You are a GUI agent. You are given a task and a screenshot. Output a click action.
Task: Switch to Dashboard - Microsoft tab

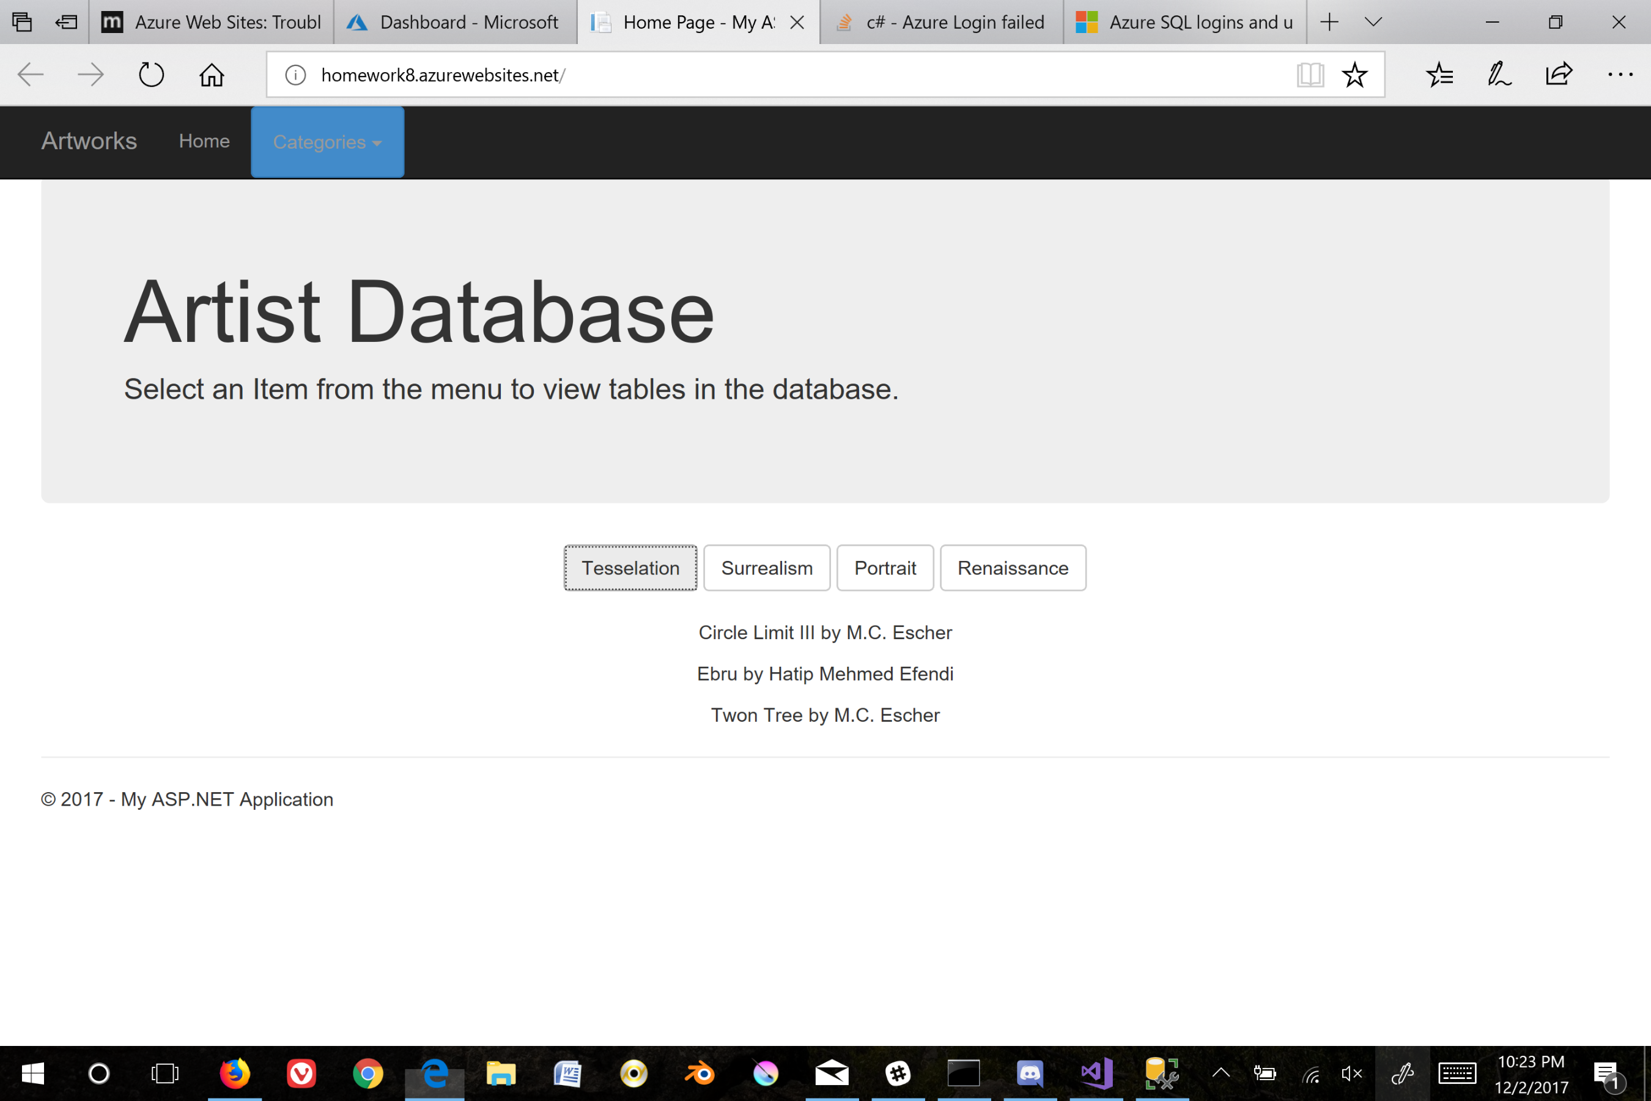455,22
